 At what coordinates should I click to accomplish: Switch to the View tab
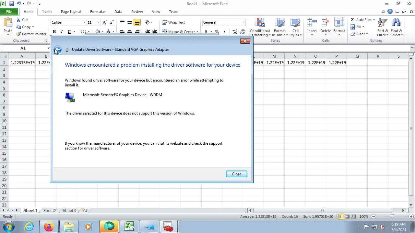156,12
